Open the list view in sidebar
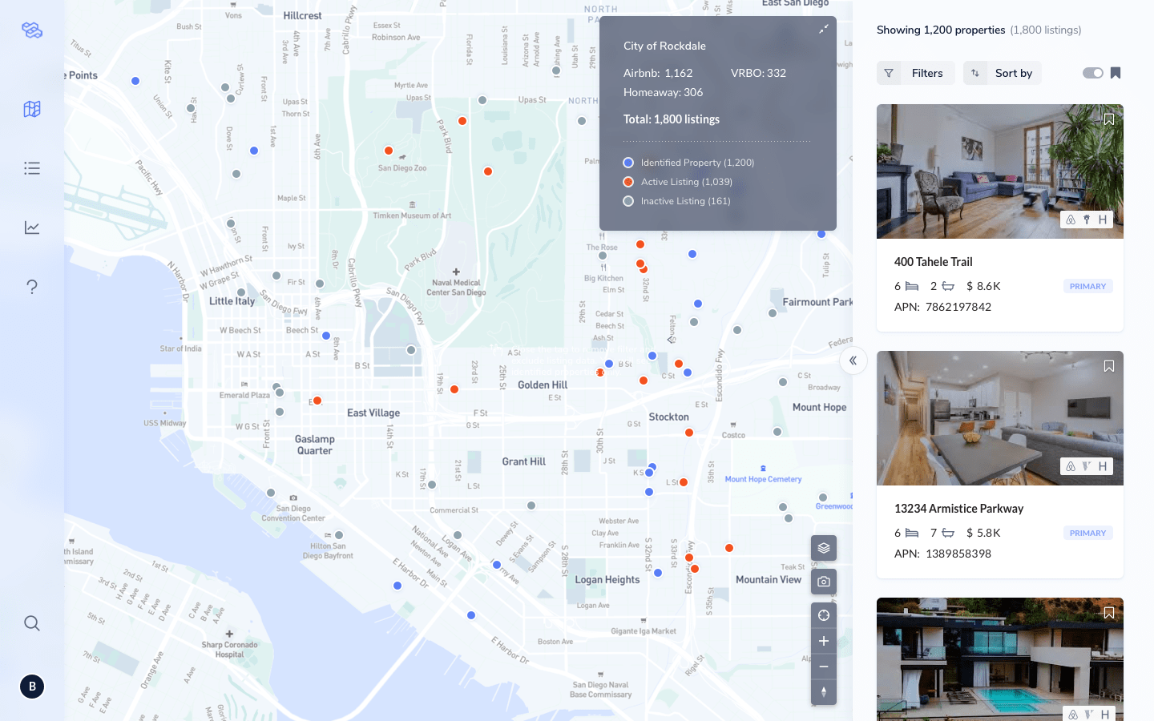This screenshot has width=1154, height=721. tap(32, 168)
